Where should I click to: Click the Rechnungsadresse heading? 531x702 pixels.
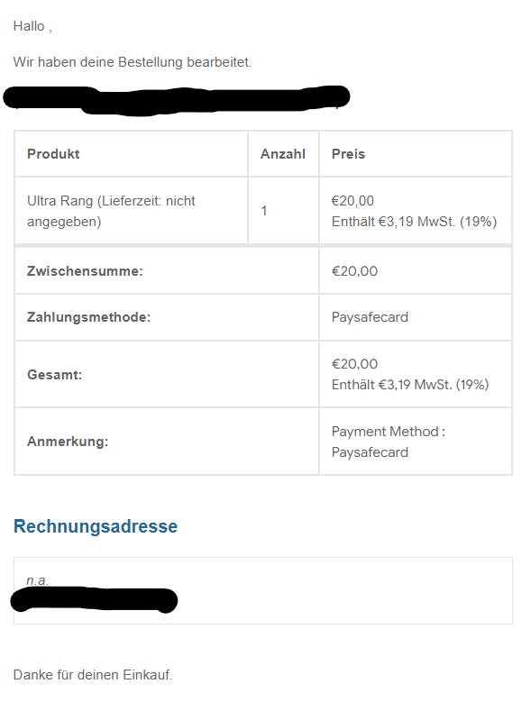point(96,526)
